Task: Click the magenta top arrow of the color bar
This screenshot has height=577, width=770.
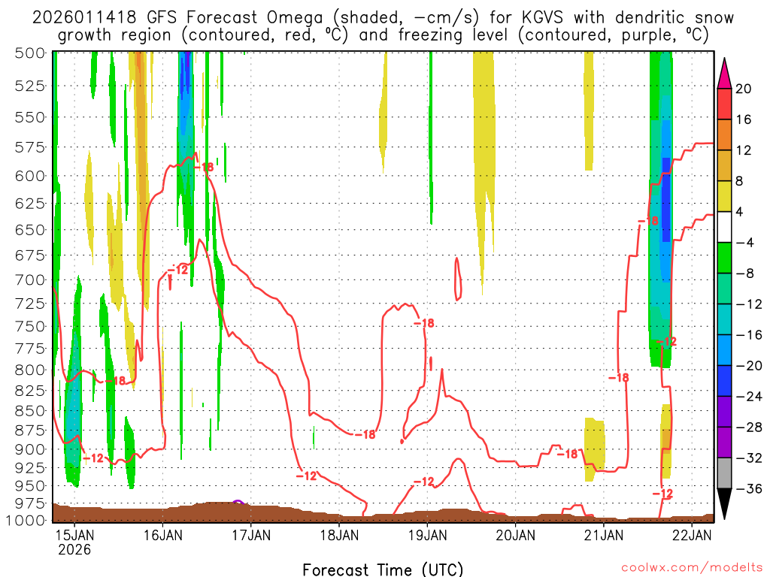Action: pos(724,74)
